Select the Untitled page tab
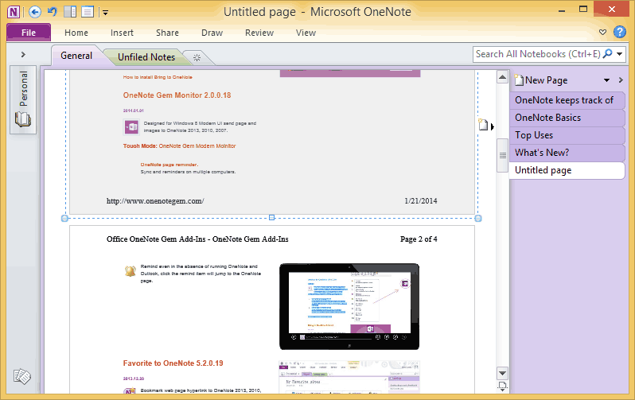635x400 pixels. point(567,170)
